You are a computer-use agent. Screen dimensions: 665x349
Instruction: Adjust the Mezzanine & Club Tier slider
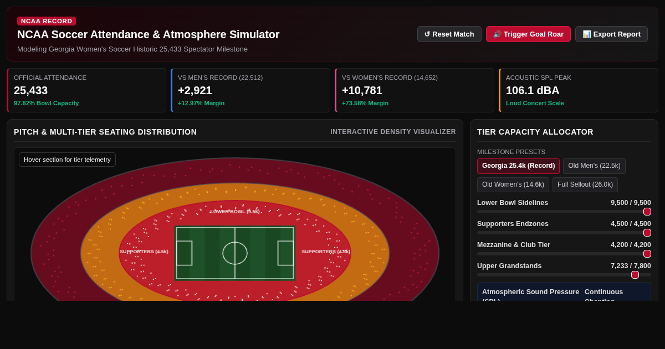[564, 254]
